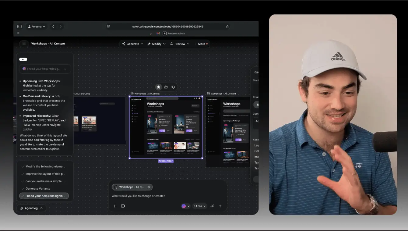408x231 pixels.
Task: Give the selected design a thumbs up
Action: click(x=166, y=87)
